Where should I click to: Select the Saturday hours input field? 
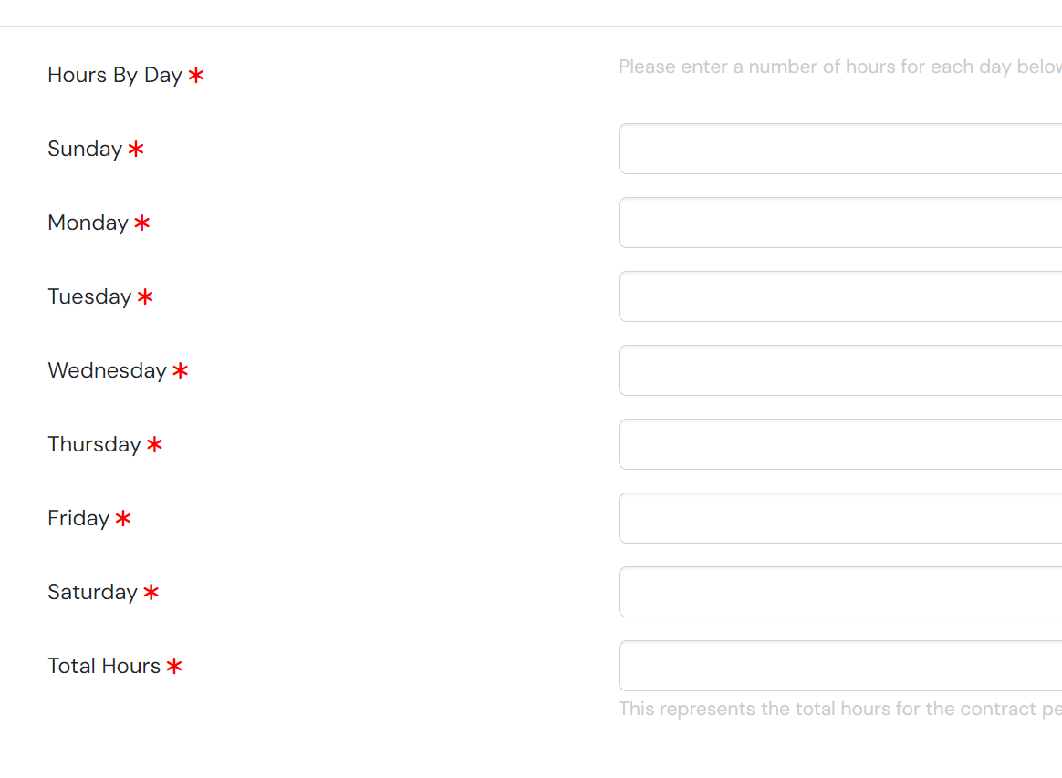coord(840,592)
